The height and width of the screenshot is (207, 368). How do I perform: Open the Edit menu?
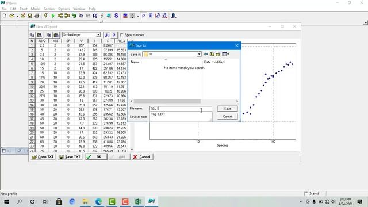pyautogui.click(x=13, y=9)
